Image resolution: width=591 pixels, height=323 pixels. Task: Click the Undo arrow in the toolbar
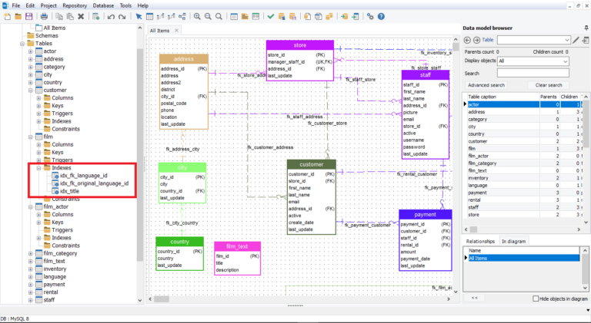[x=111, y=16]
